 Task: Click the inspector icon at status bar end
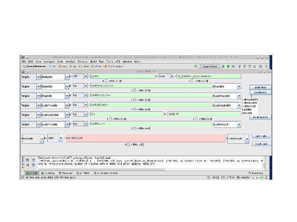[266, 178]
